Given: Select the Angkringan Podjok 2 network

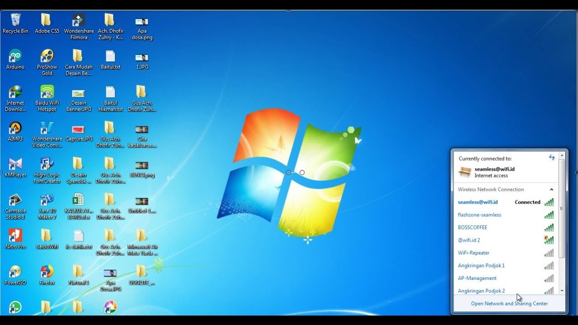Looking at the screenshot, I should 506,290.
